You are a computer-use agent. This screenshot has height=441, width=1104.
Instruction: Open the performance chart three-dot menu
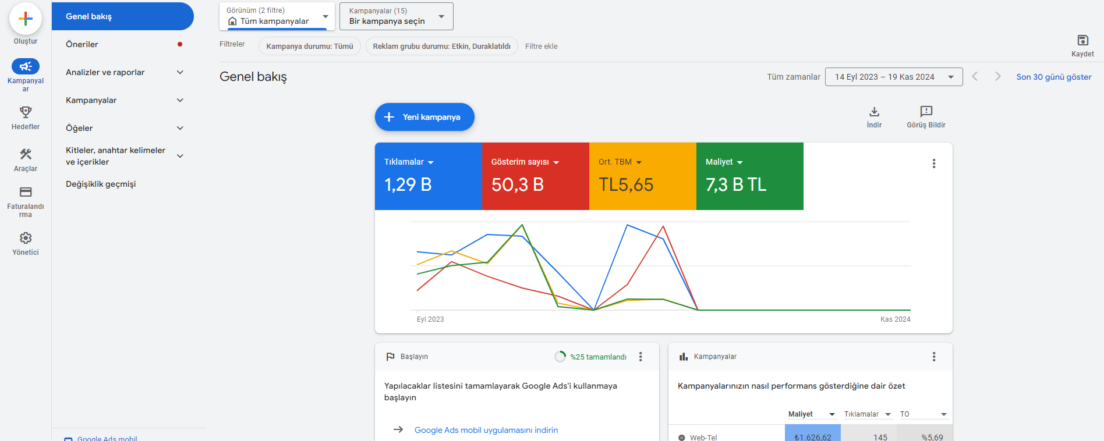click(934, 163)
